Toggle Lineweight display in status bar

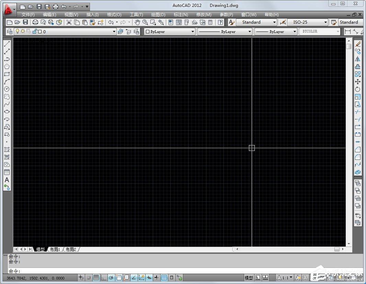[x=156, y=277]
